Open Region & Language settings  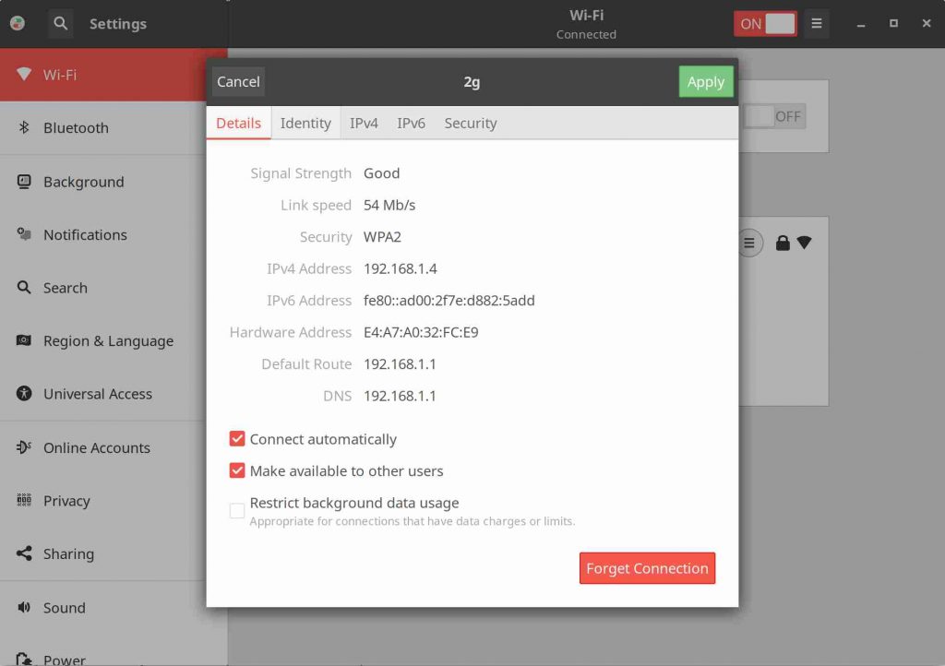point(108,340)
